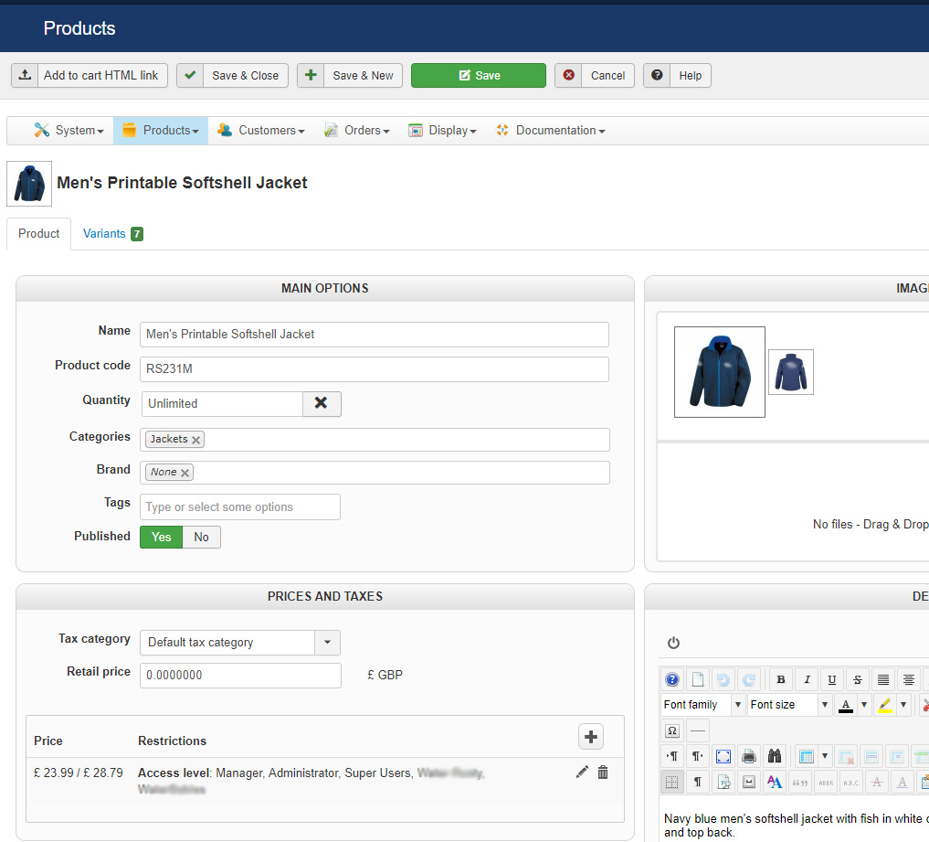Click the Print icon in editor

click(x=749, y=756)
